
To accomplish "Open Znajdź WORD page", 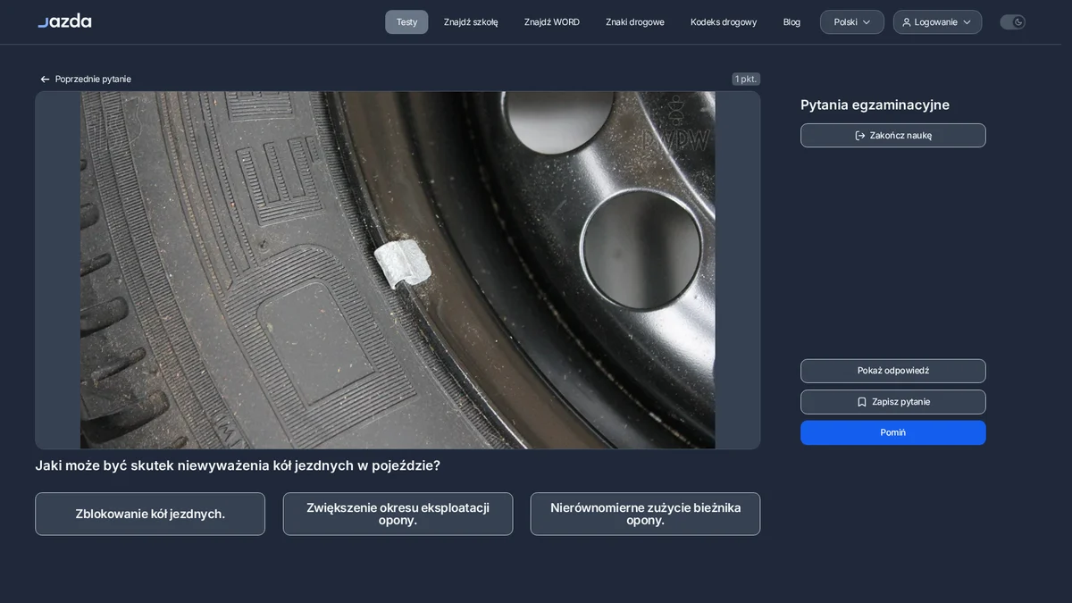I will [552, 22].
